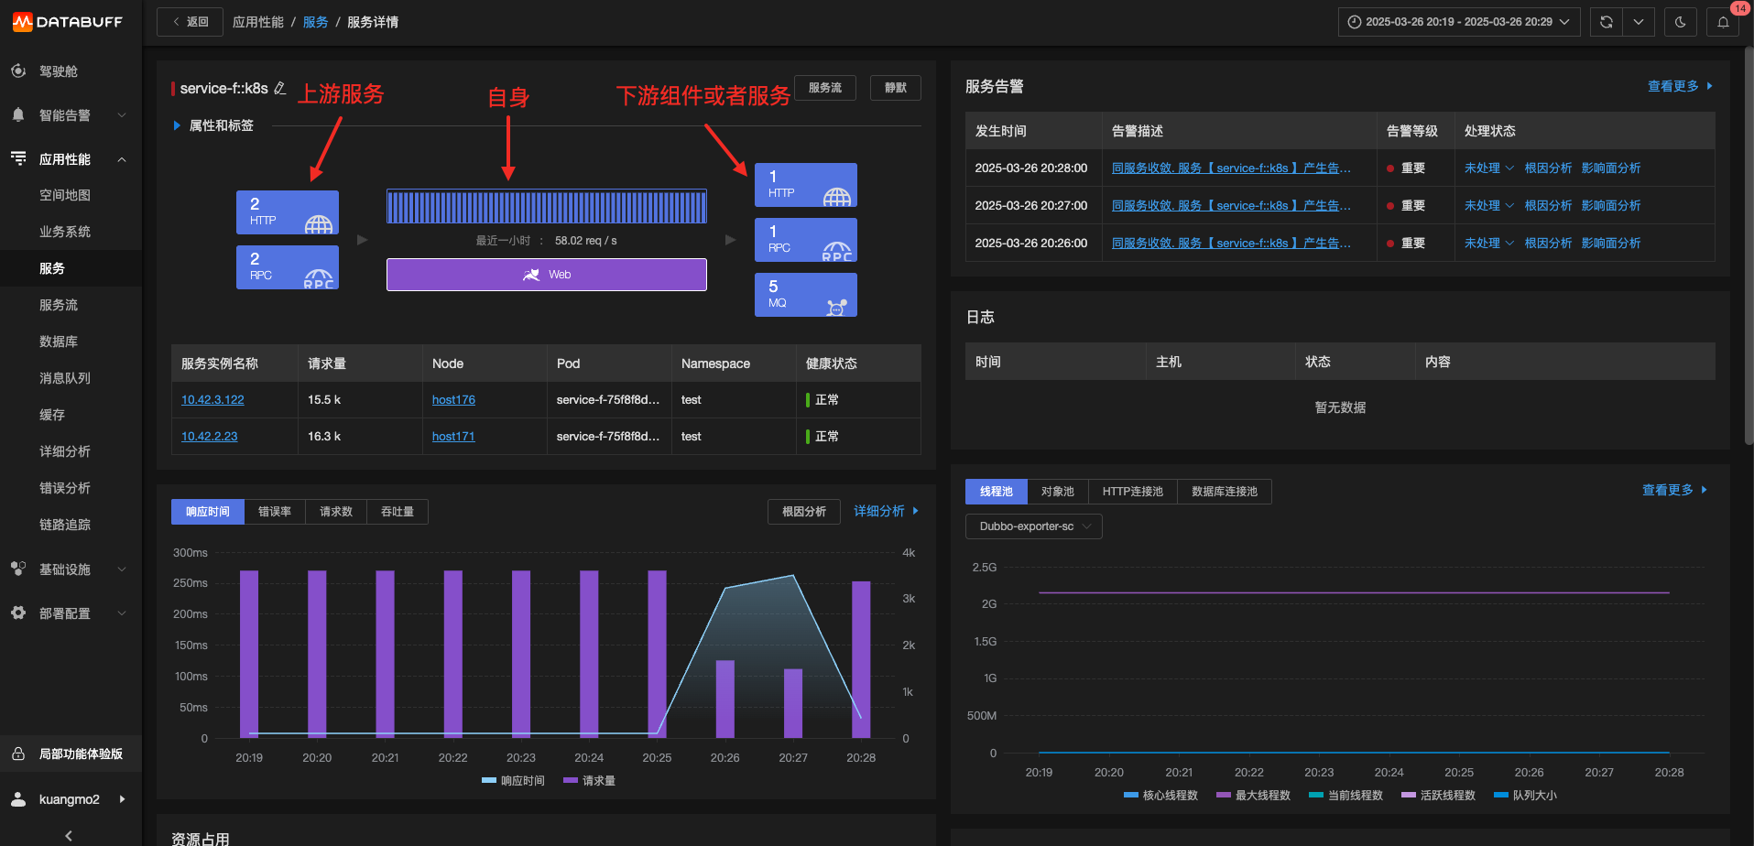Image resolution: width=1754 pixels, height=846 pixels.
Task: Expand 基础设施 sidebar menu
Action: click(x=122, y=569)
